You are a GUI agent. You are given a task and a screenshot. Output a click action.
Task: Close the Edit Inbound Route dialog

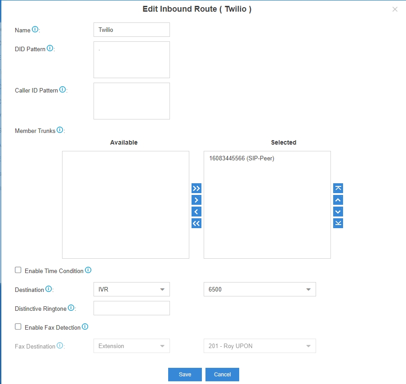(x=395, y=9)
